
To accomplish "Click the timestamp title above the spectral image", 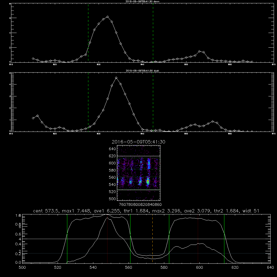I will [x=138, y=142].
